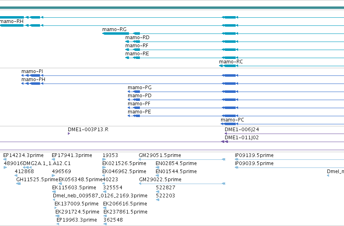Click EST EP17941.3prime
344x226 pixels.
pos(72,155)
